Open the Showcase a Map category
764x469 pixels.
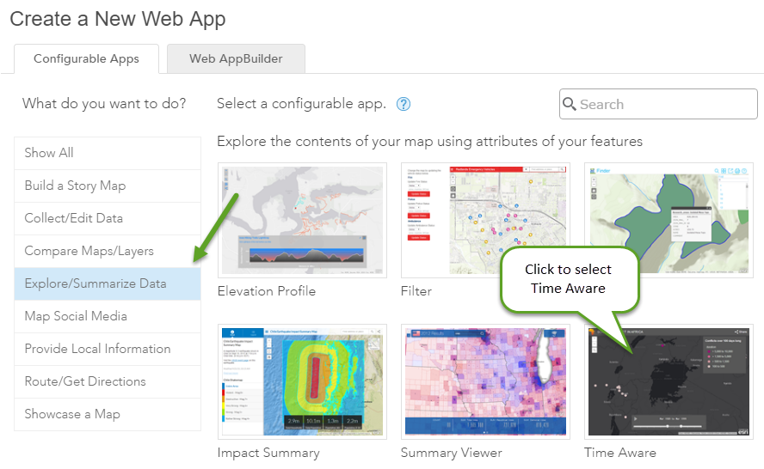coord(108,414)
